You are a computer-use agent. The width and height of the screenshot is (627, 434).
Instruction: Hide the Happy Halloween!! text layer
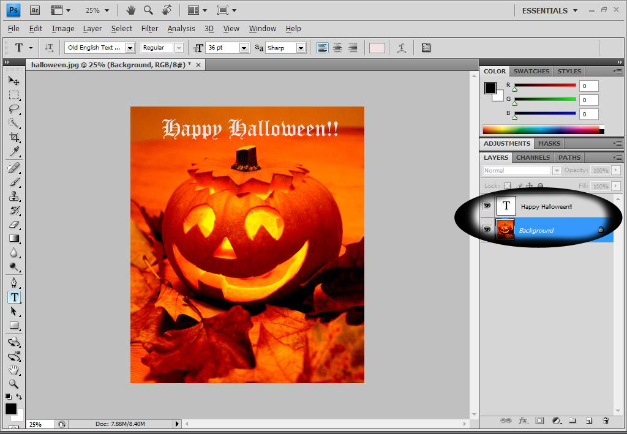click(x=487, y=206)
